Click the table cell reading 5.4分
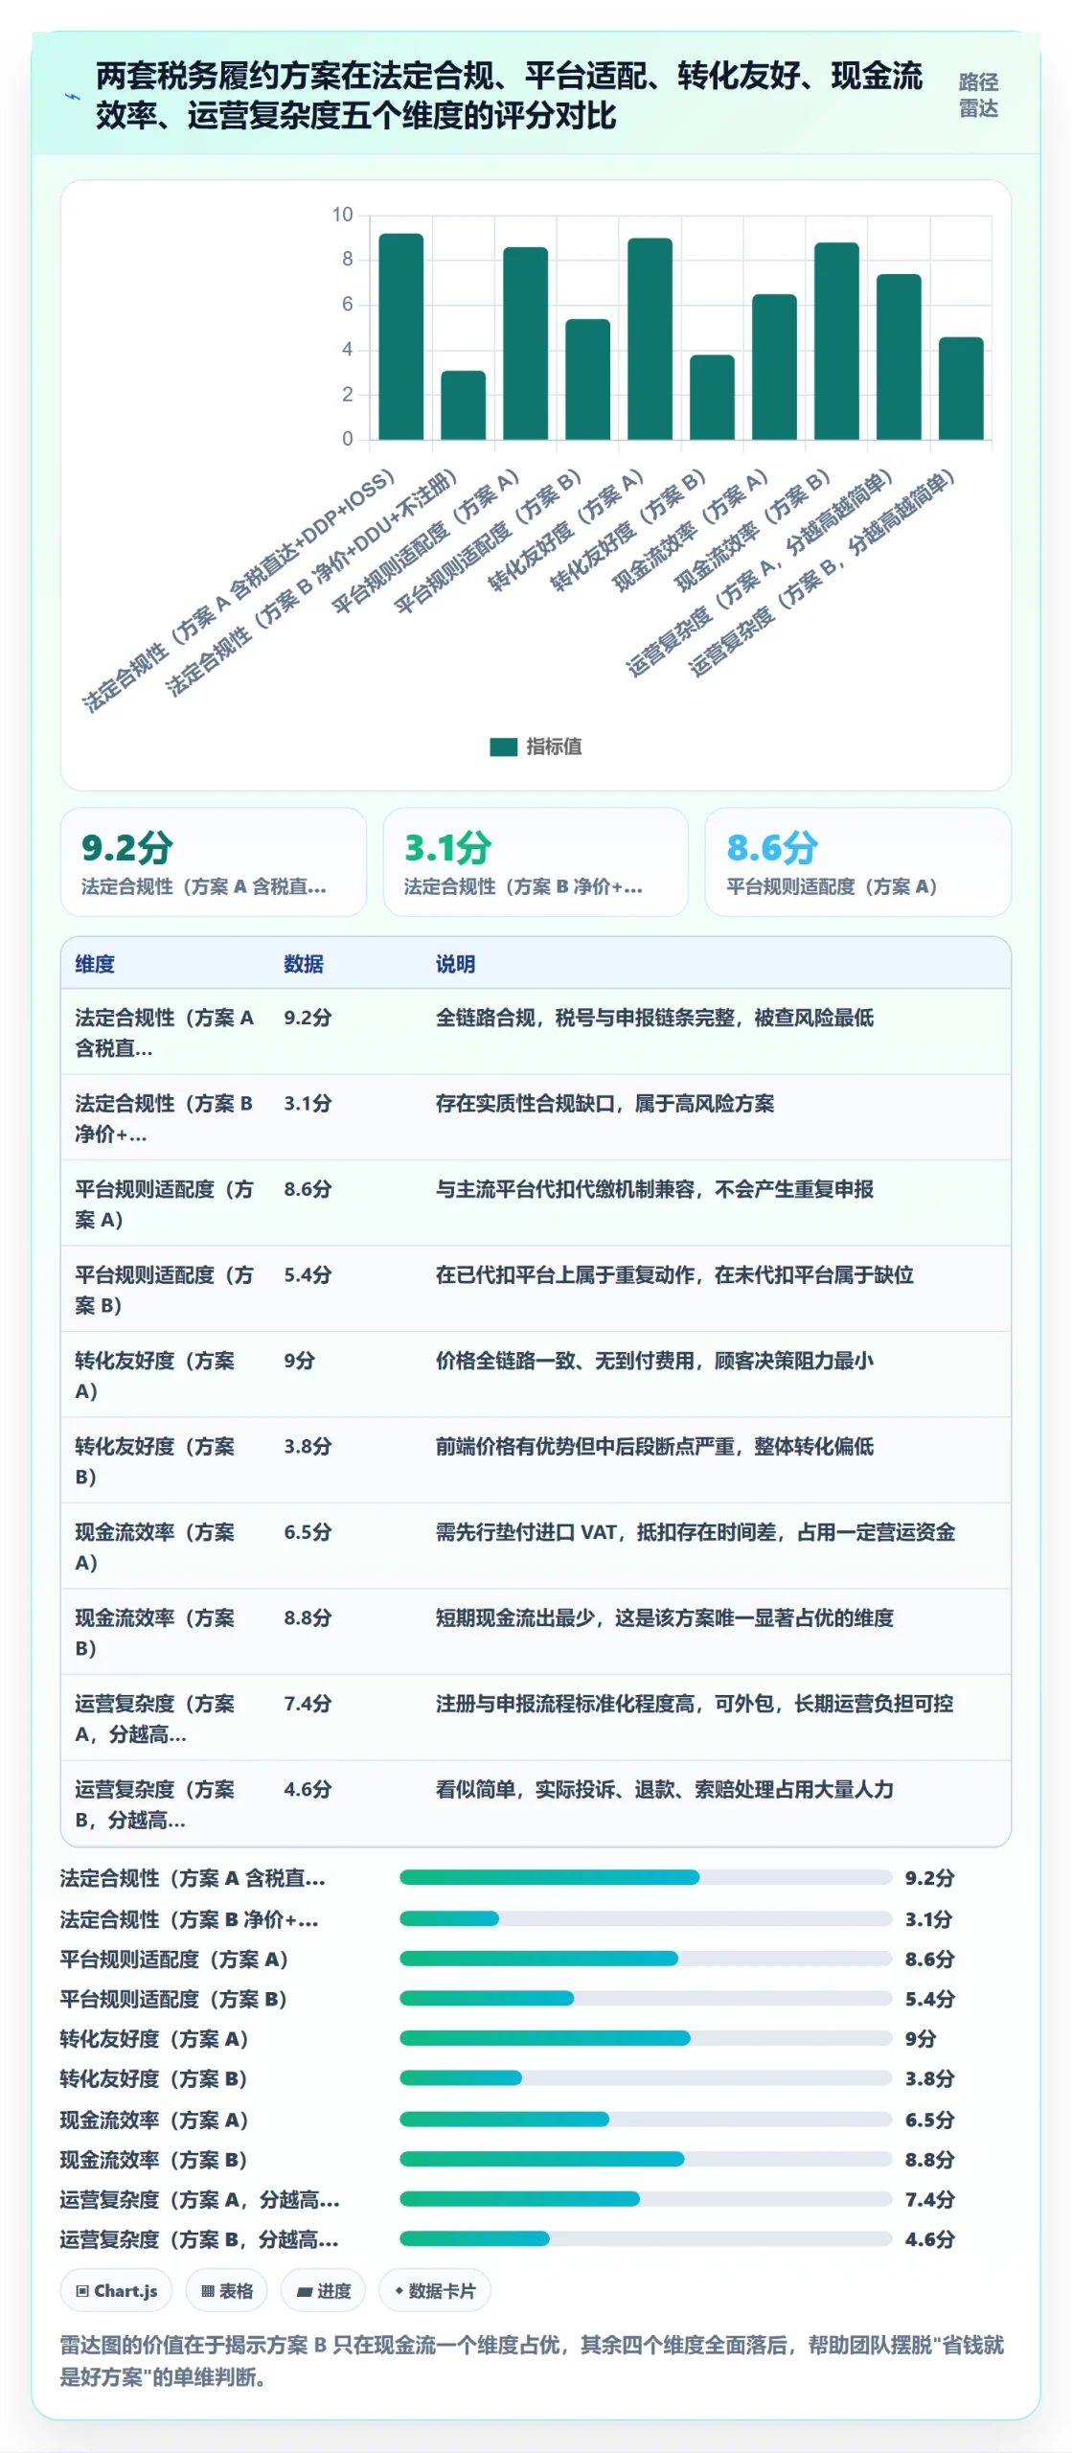The height and width of the screenshot is (2453, 1072). pyautogui.click(x=308, y=1275)
